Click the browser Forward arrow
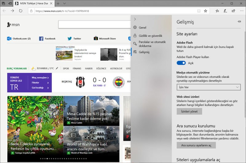The width and height of the screenshot is (246, 163). pyautogui.click(x=12, y=11)
